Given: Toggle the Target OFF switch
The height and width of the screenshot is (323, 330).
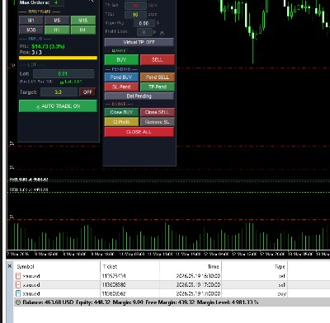Looking at the screenshot, I should 87,92.
